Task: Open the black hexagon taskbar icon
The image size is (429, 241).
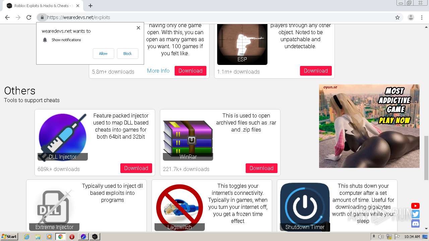Action: pos(95,237)
